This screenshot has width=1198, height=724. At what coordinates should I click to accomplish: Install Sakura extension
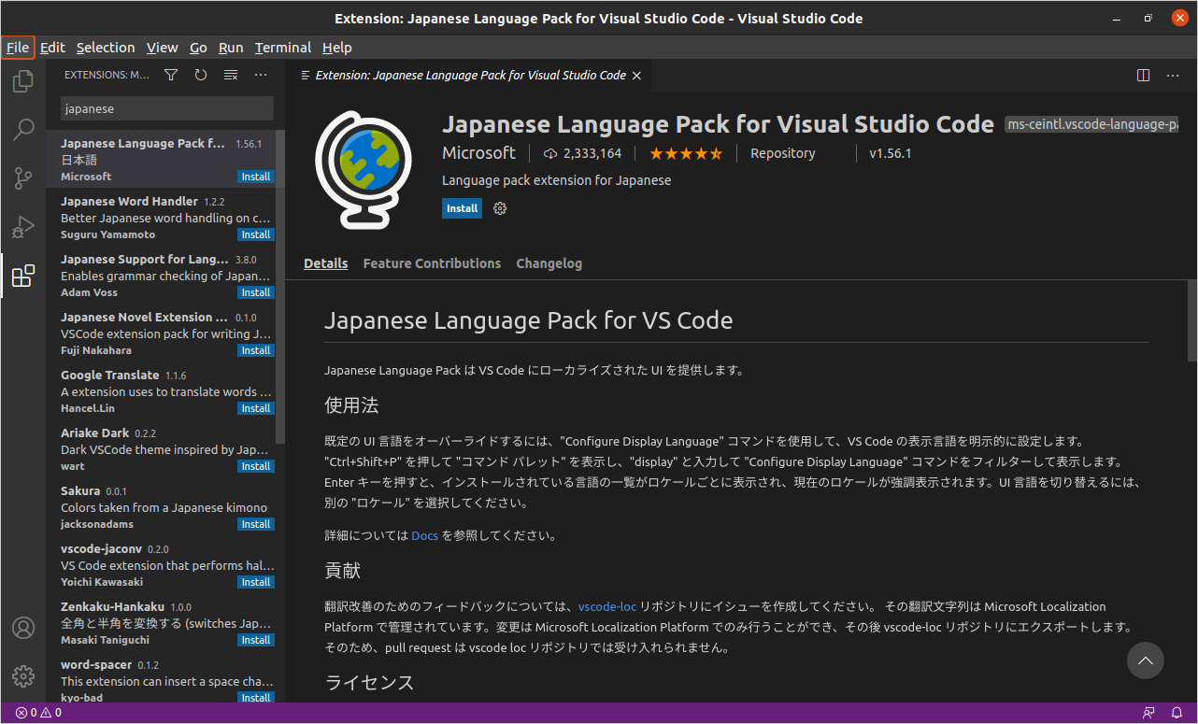(255, 524)
